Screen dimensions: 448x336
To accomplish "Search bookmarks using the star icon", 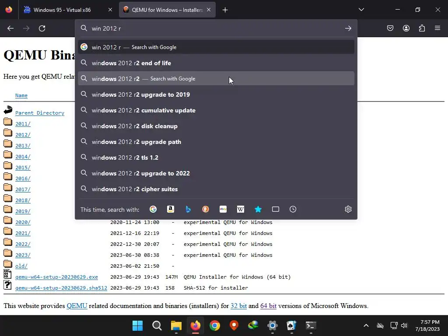I will coord(258,210).
